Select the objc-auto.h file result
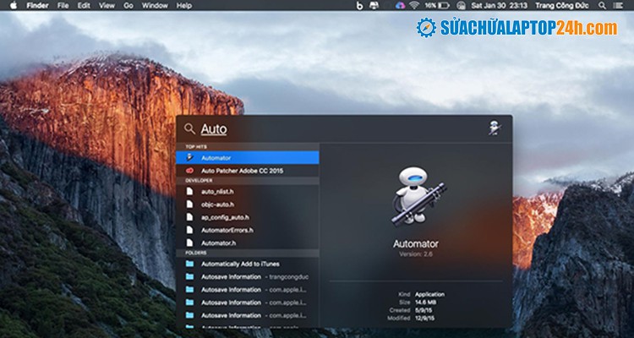The width and height of the screenshot is (634, 338). (x=248, y=204)
